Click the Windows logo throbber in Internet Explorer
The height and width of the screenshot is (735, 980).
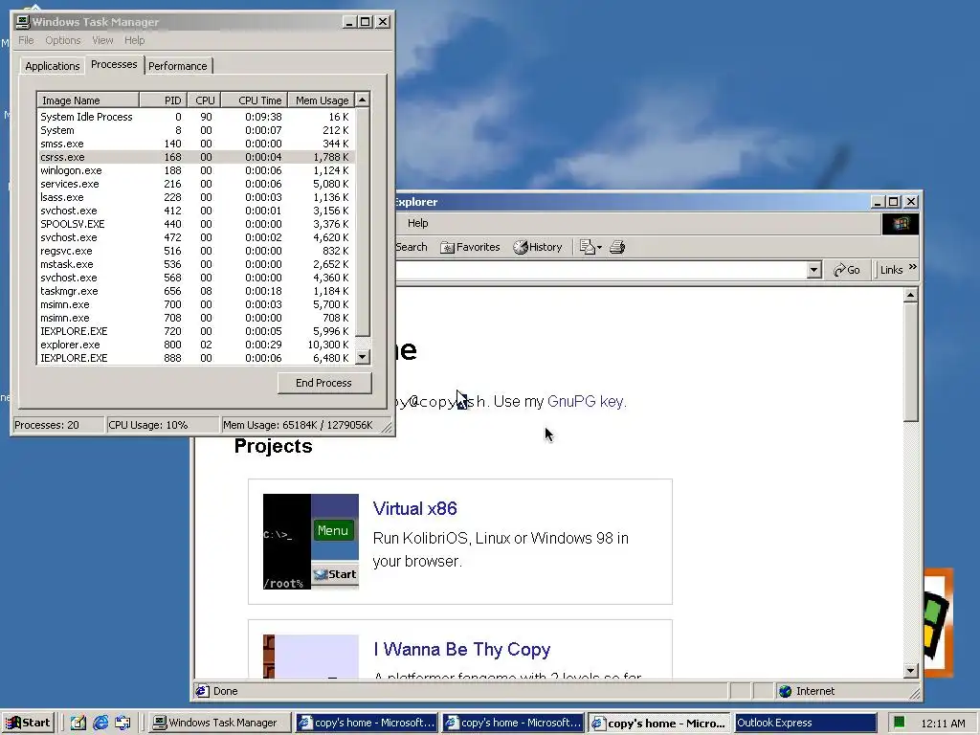pyautogui.click(x=900, y=224)
